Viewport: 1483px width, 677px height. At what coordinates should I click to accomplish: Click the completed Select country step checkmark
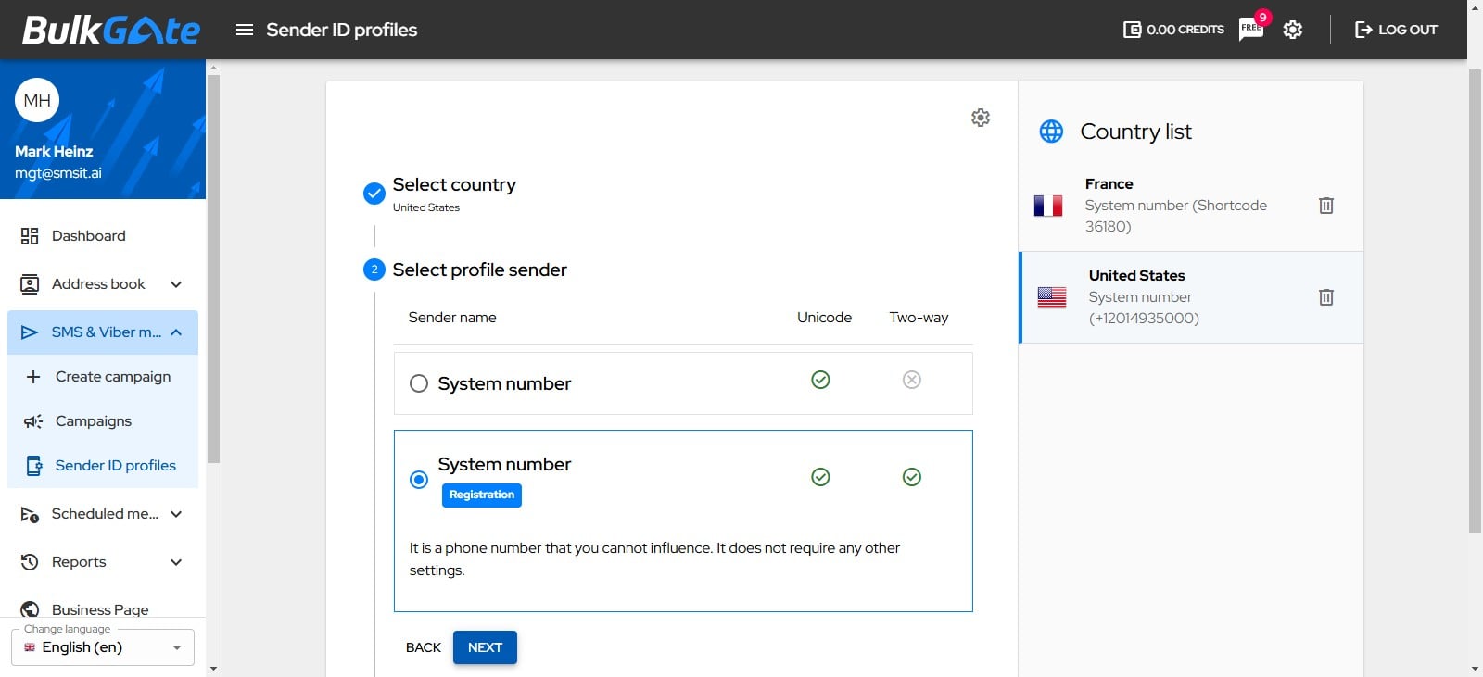coord(374,194)
